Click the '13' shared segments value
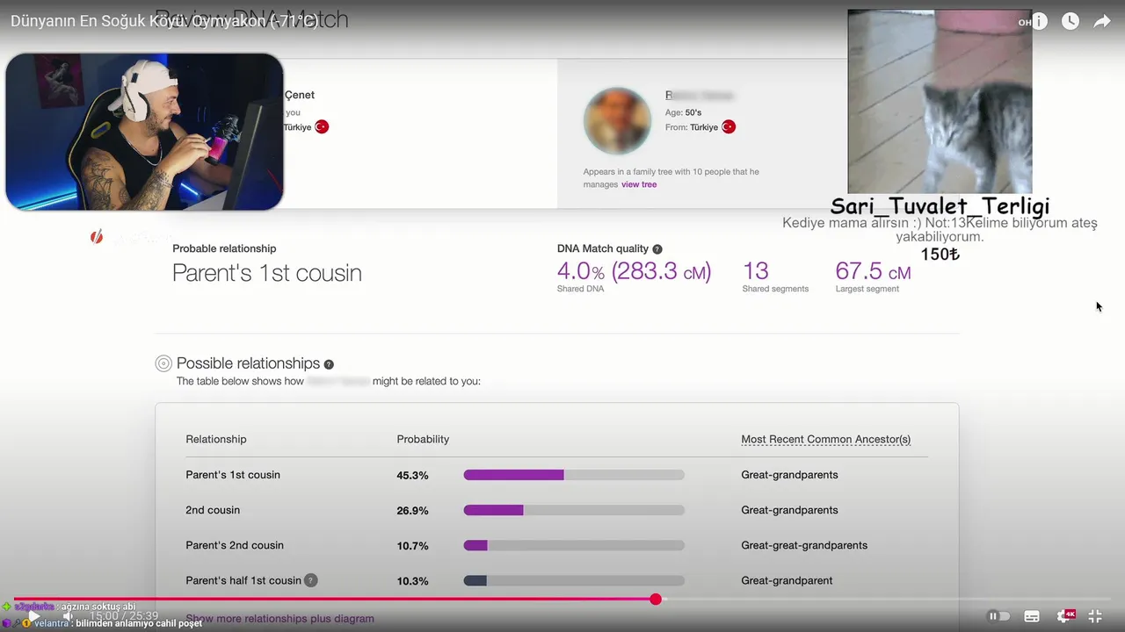 point(755,271)
